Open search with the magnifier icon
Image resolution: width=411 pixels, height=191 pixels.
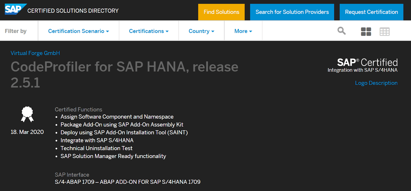click(x=341, y=31)
